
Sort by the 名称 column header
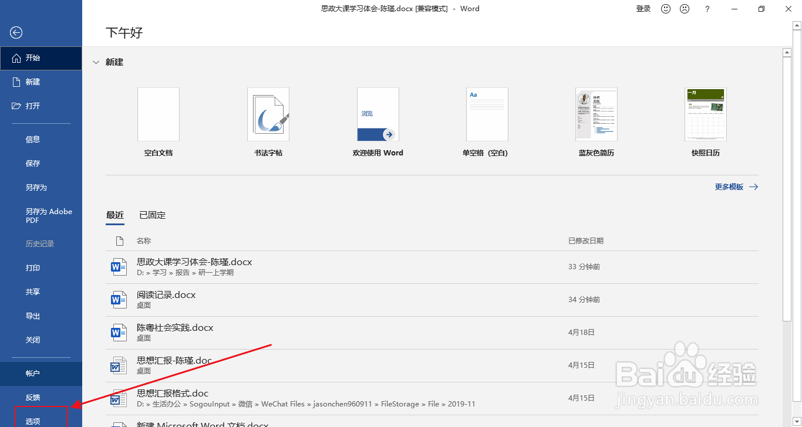click(144, 241)
